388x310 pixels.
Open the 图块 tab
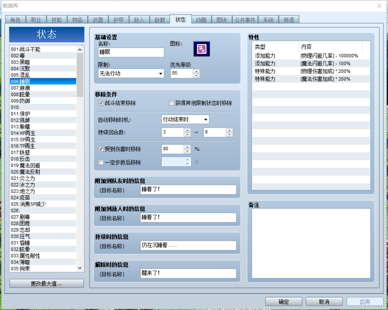pyautogui.click(x=222, y=20)
